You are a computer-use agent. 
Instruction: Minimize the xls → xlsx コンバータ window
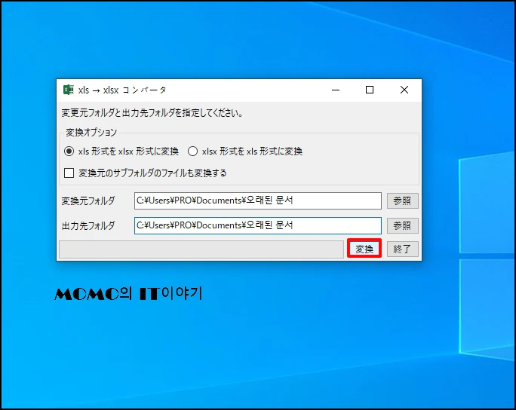336,90
